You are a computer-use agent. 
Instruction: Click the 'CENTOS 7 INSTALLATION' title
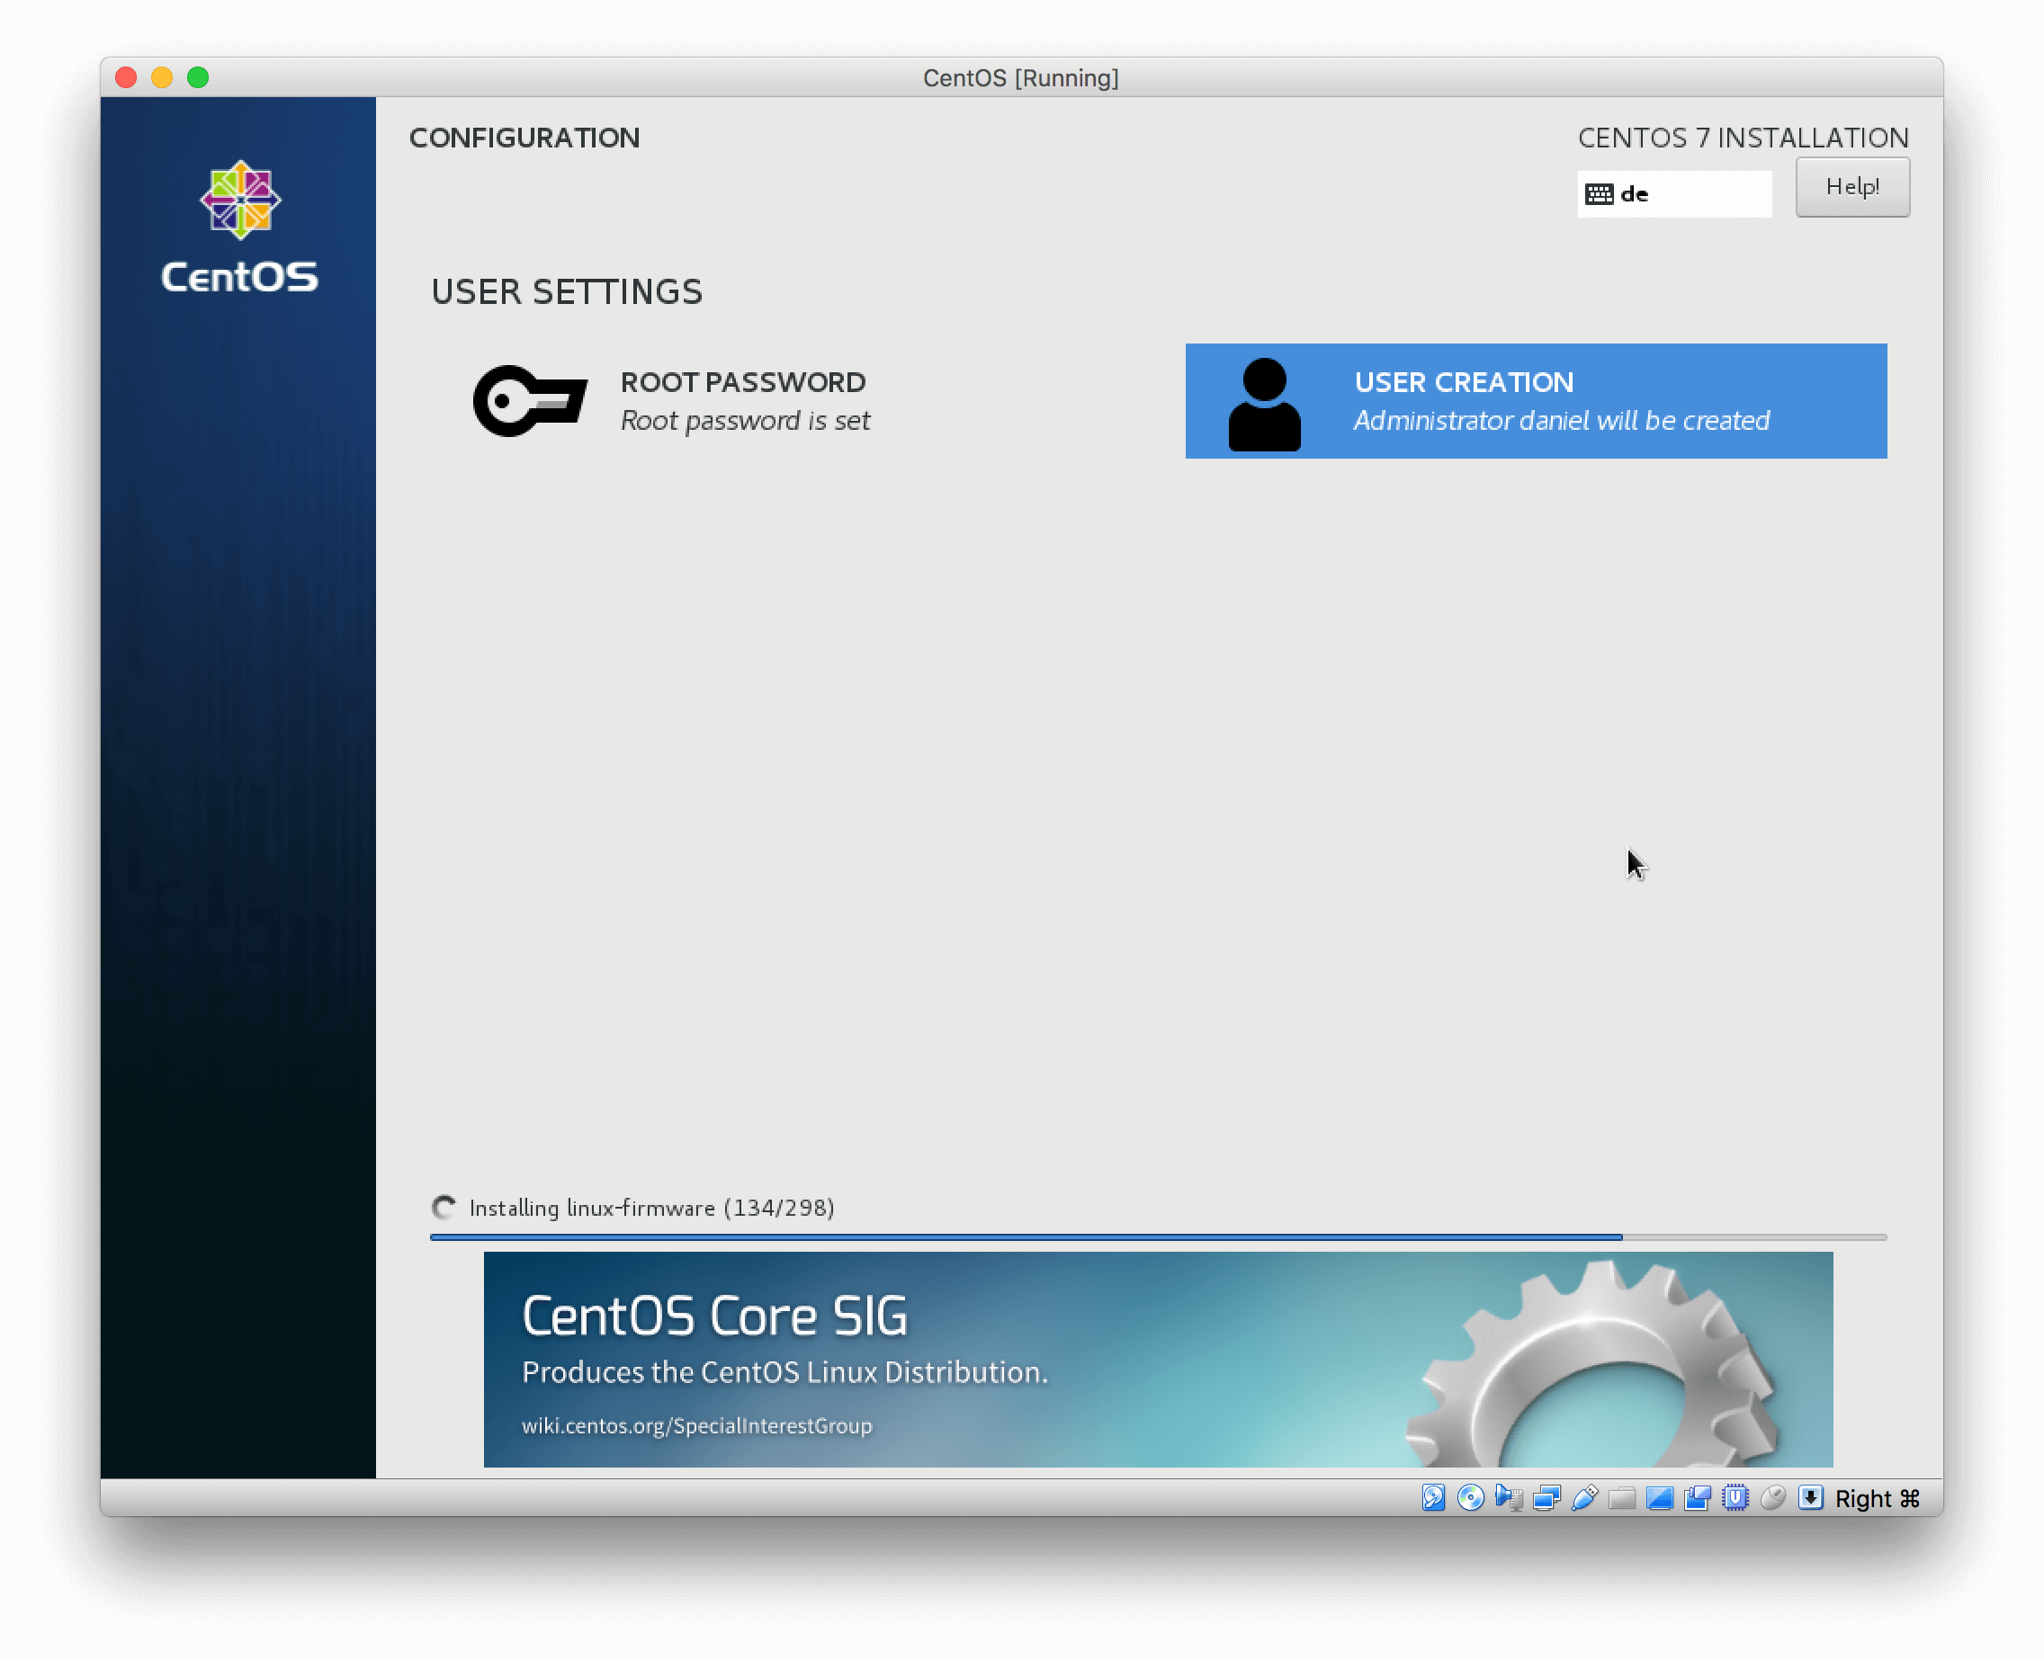pos(1743,138)
